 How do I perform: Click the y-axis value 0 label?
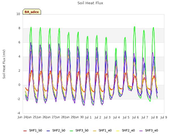click(19, 85)
